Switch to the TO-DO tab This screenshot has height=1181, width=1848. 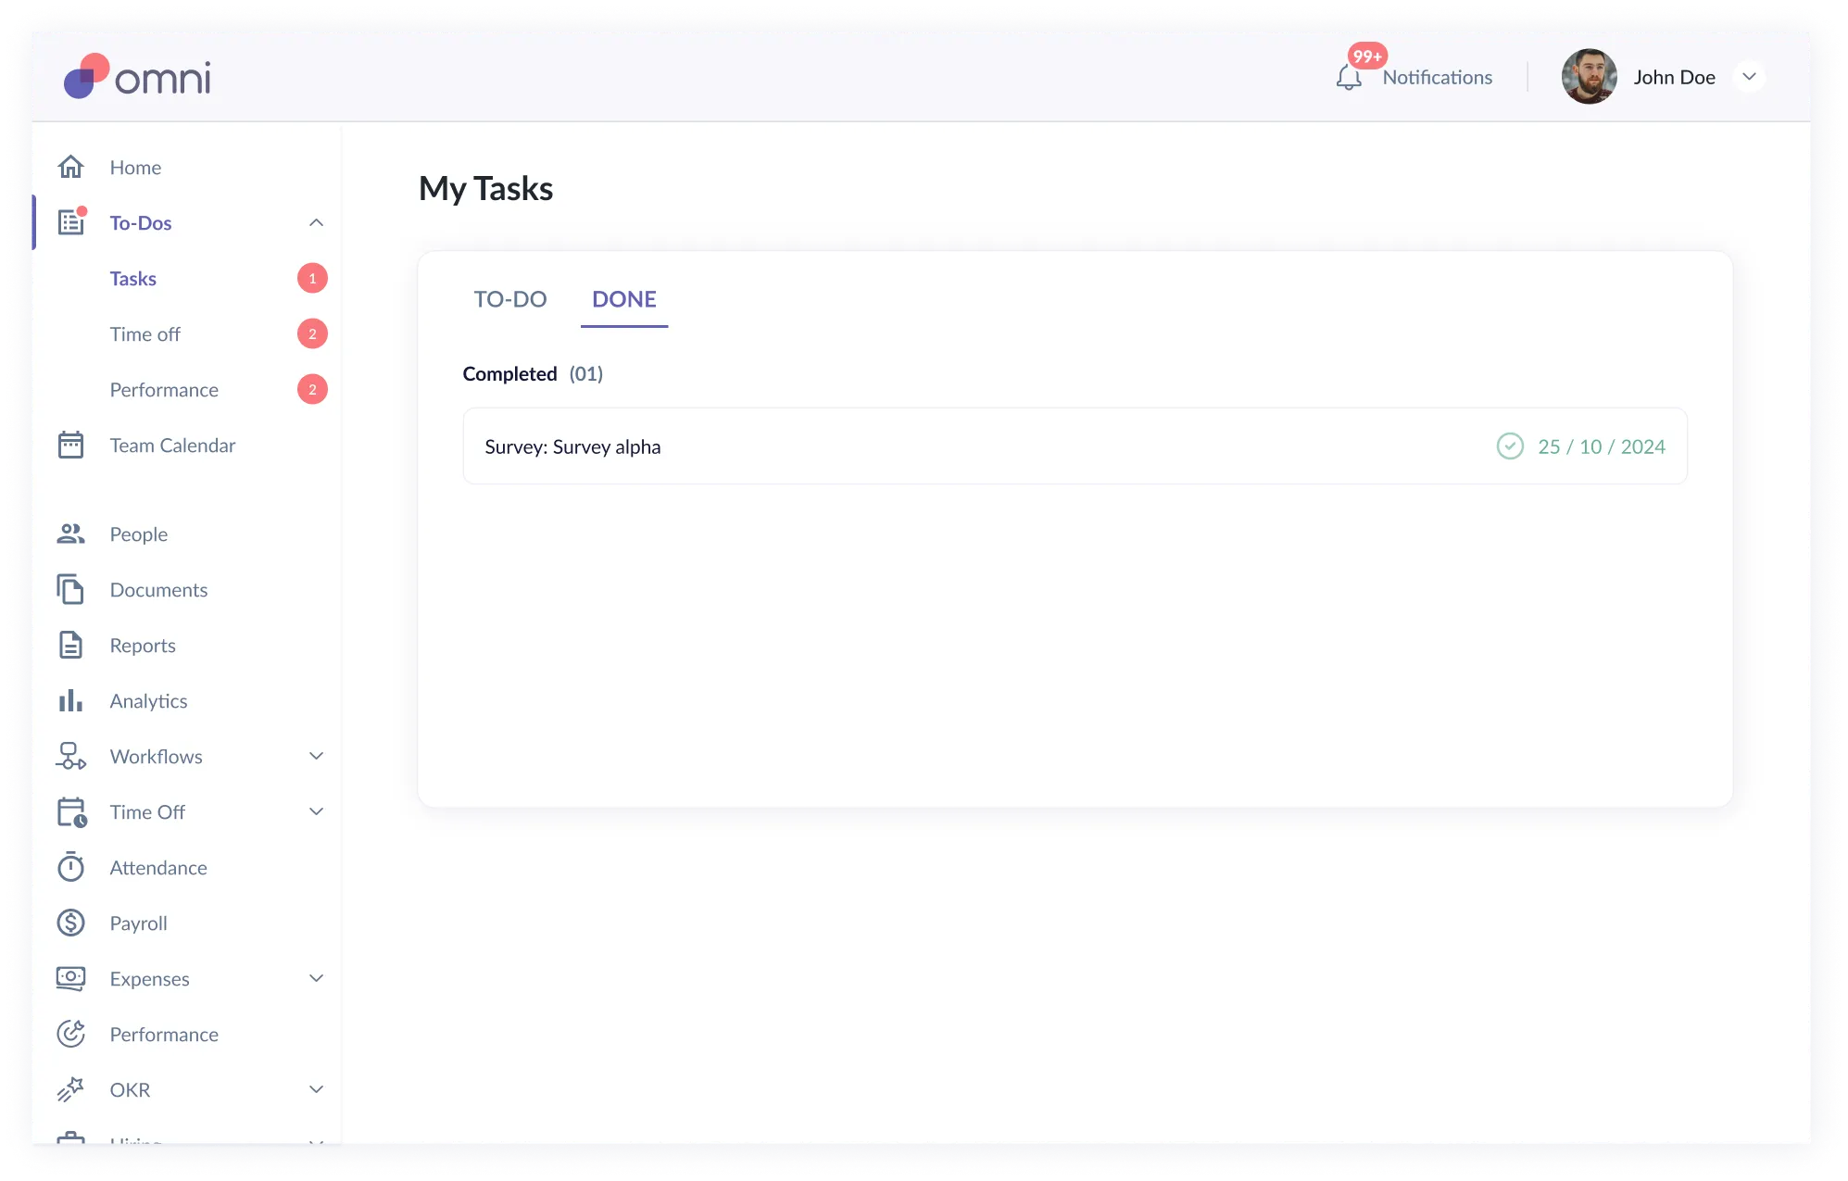click(x=509, y=299)
